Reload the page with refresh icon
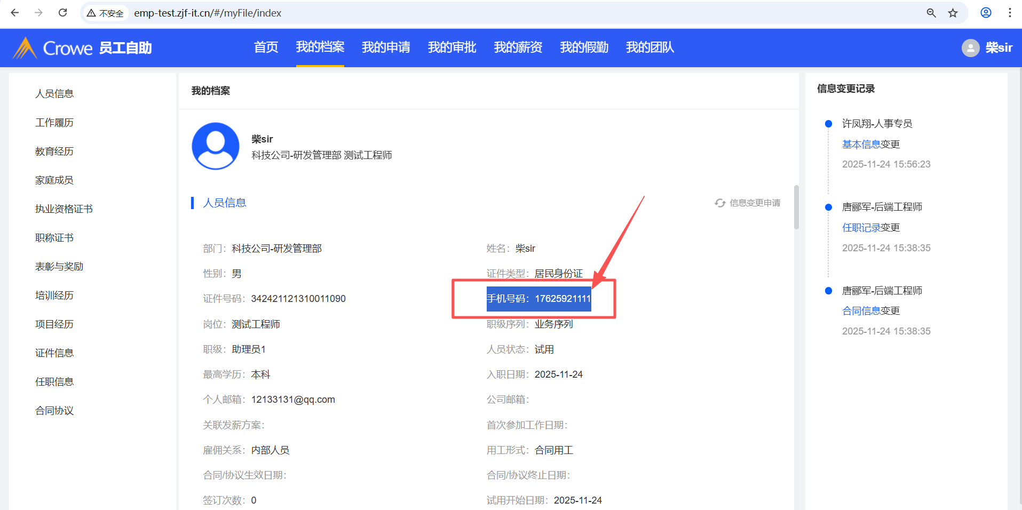 point(62,13)
